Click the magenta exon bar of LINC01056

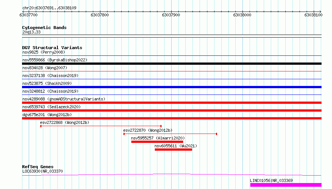coord(286,185)
